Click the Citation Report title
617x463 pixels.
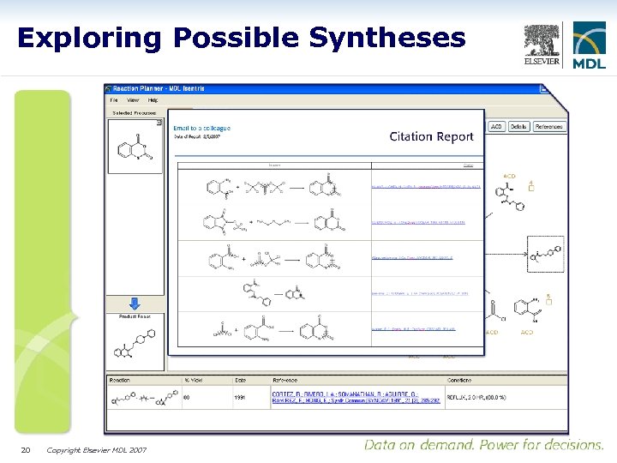(x=431, y=136)
